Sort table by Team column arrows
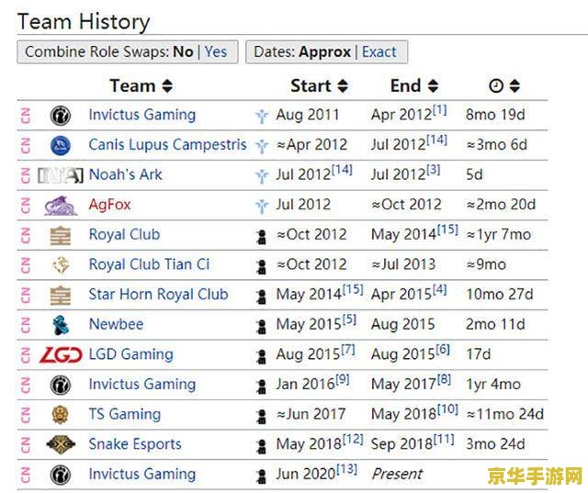Screen dimensions: 588x493 click(x=167, y=85)
